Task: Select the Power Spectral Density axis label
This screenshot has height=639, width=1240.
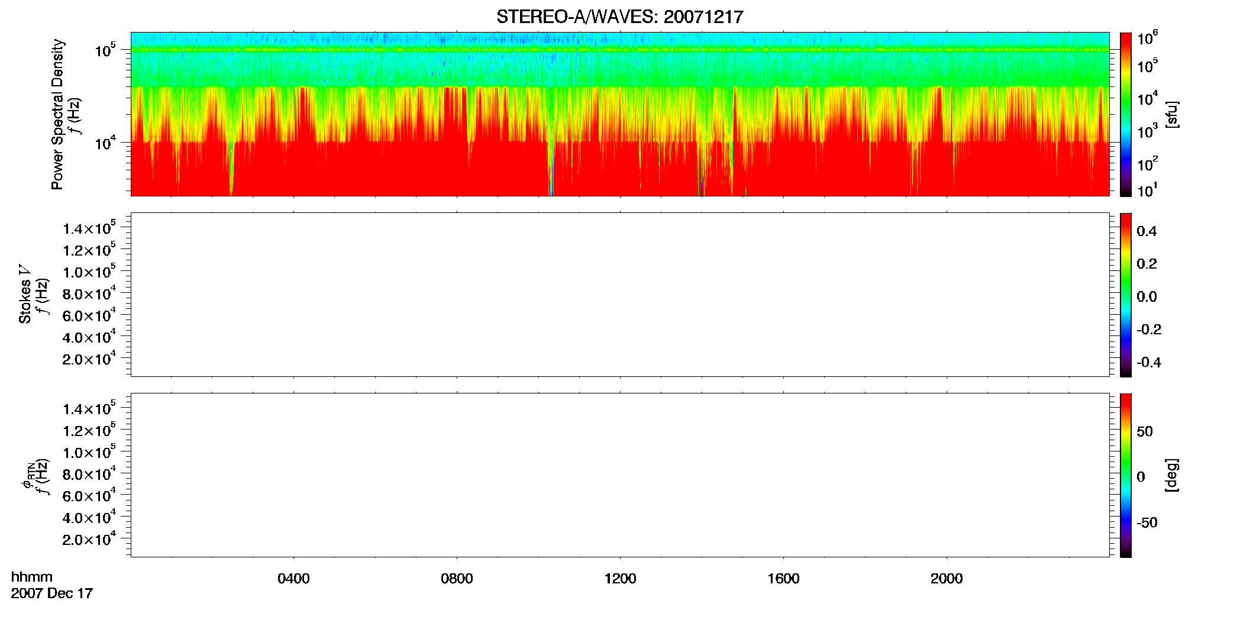Action: click(57, 114)
